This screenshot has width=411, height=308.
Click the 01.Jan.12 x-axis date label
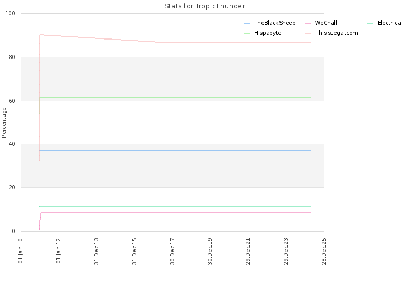[x=58, y=251]
